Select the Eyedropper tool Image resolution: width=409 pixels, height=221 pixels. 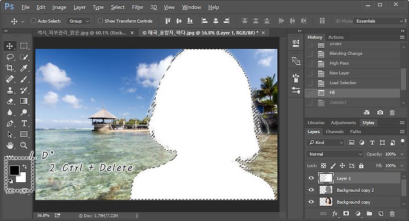click(24, 68)
